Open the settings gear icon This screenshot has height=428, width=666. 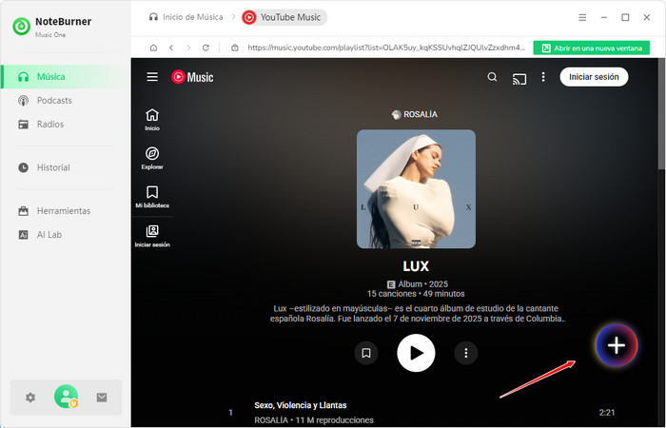pos(30,398)
